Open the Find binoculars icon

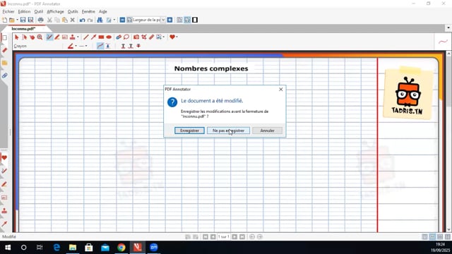click(x=100, y=20)
